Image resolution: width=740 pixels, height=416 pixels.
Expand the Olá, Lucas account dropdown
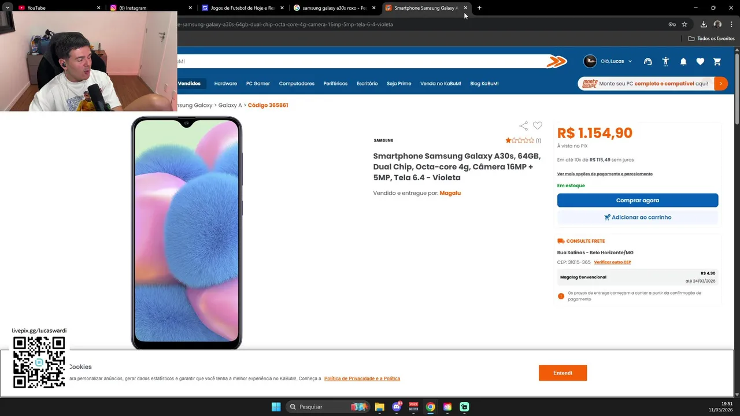[x=608, y=61]
